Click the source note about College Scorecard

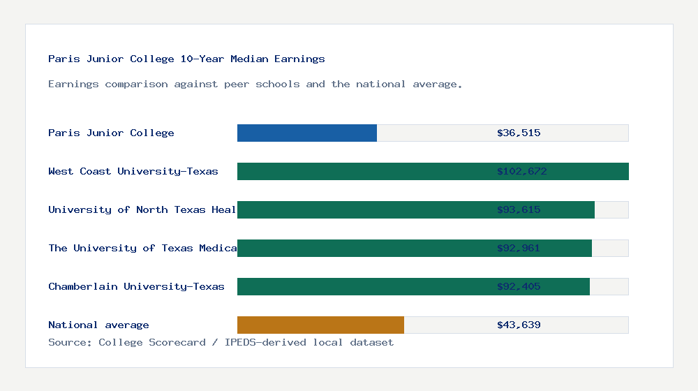(221, 342)
